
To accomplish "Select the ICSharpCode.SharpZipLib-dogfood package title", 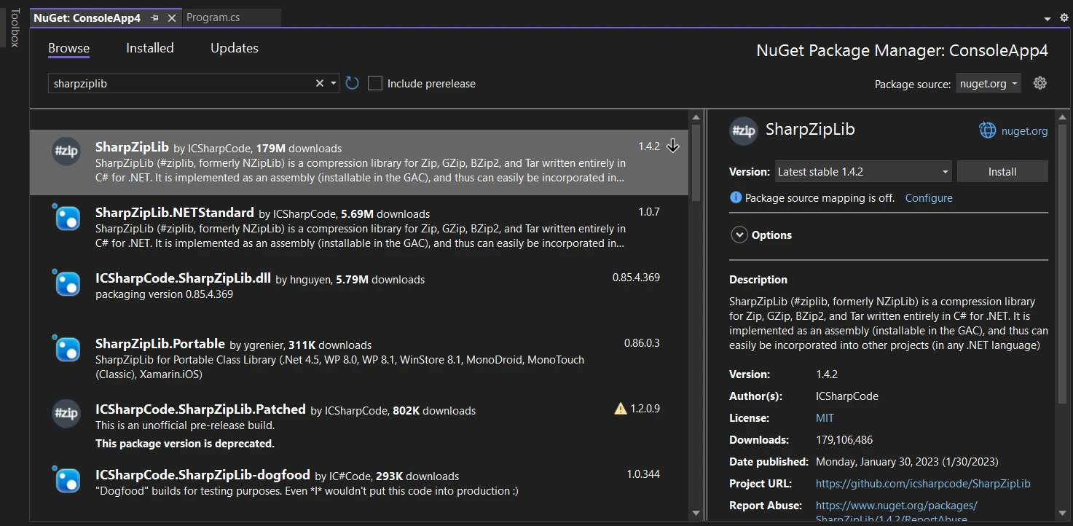I will click(203, 475).
